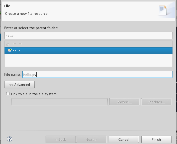The height and width of the screenshot is (144, 177).
Task: Click the home icon in folder navigator
Action: (x=8, y=44)
